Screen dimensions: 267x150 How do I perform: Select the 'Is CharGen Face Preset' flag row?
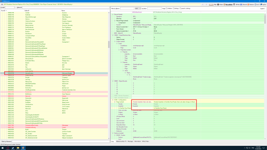click(188, 108)
